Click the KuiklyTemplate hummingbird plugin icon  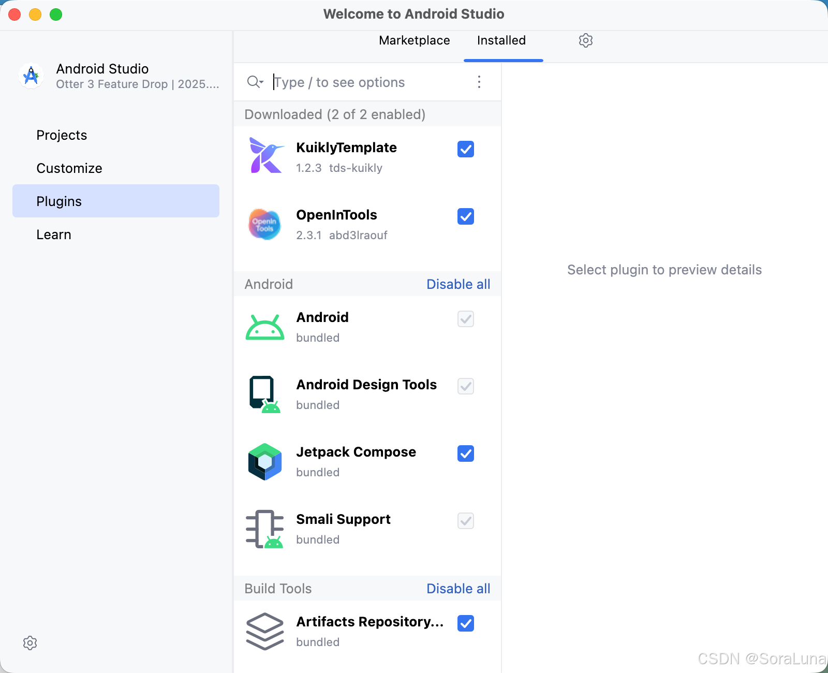point(265,155)
